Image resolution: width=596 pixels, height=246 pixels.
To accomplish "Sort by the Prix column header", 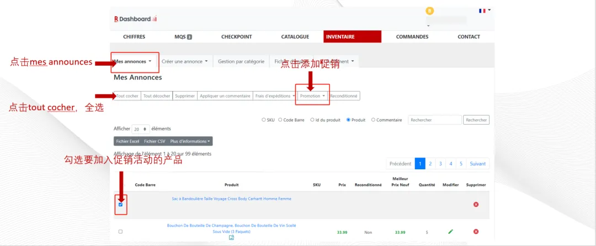I will click(x=342, y=185).
